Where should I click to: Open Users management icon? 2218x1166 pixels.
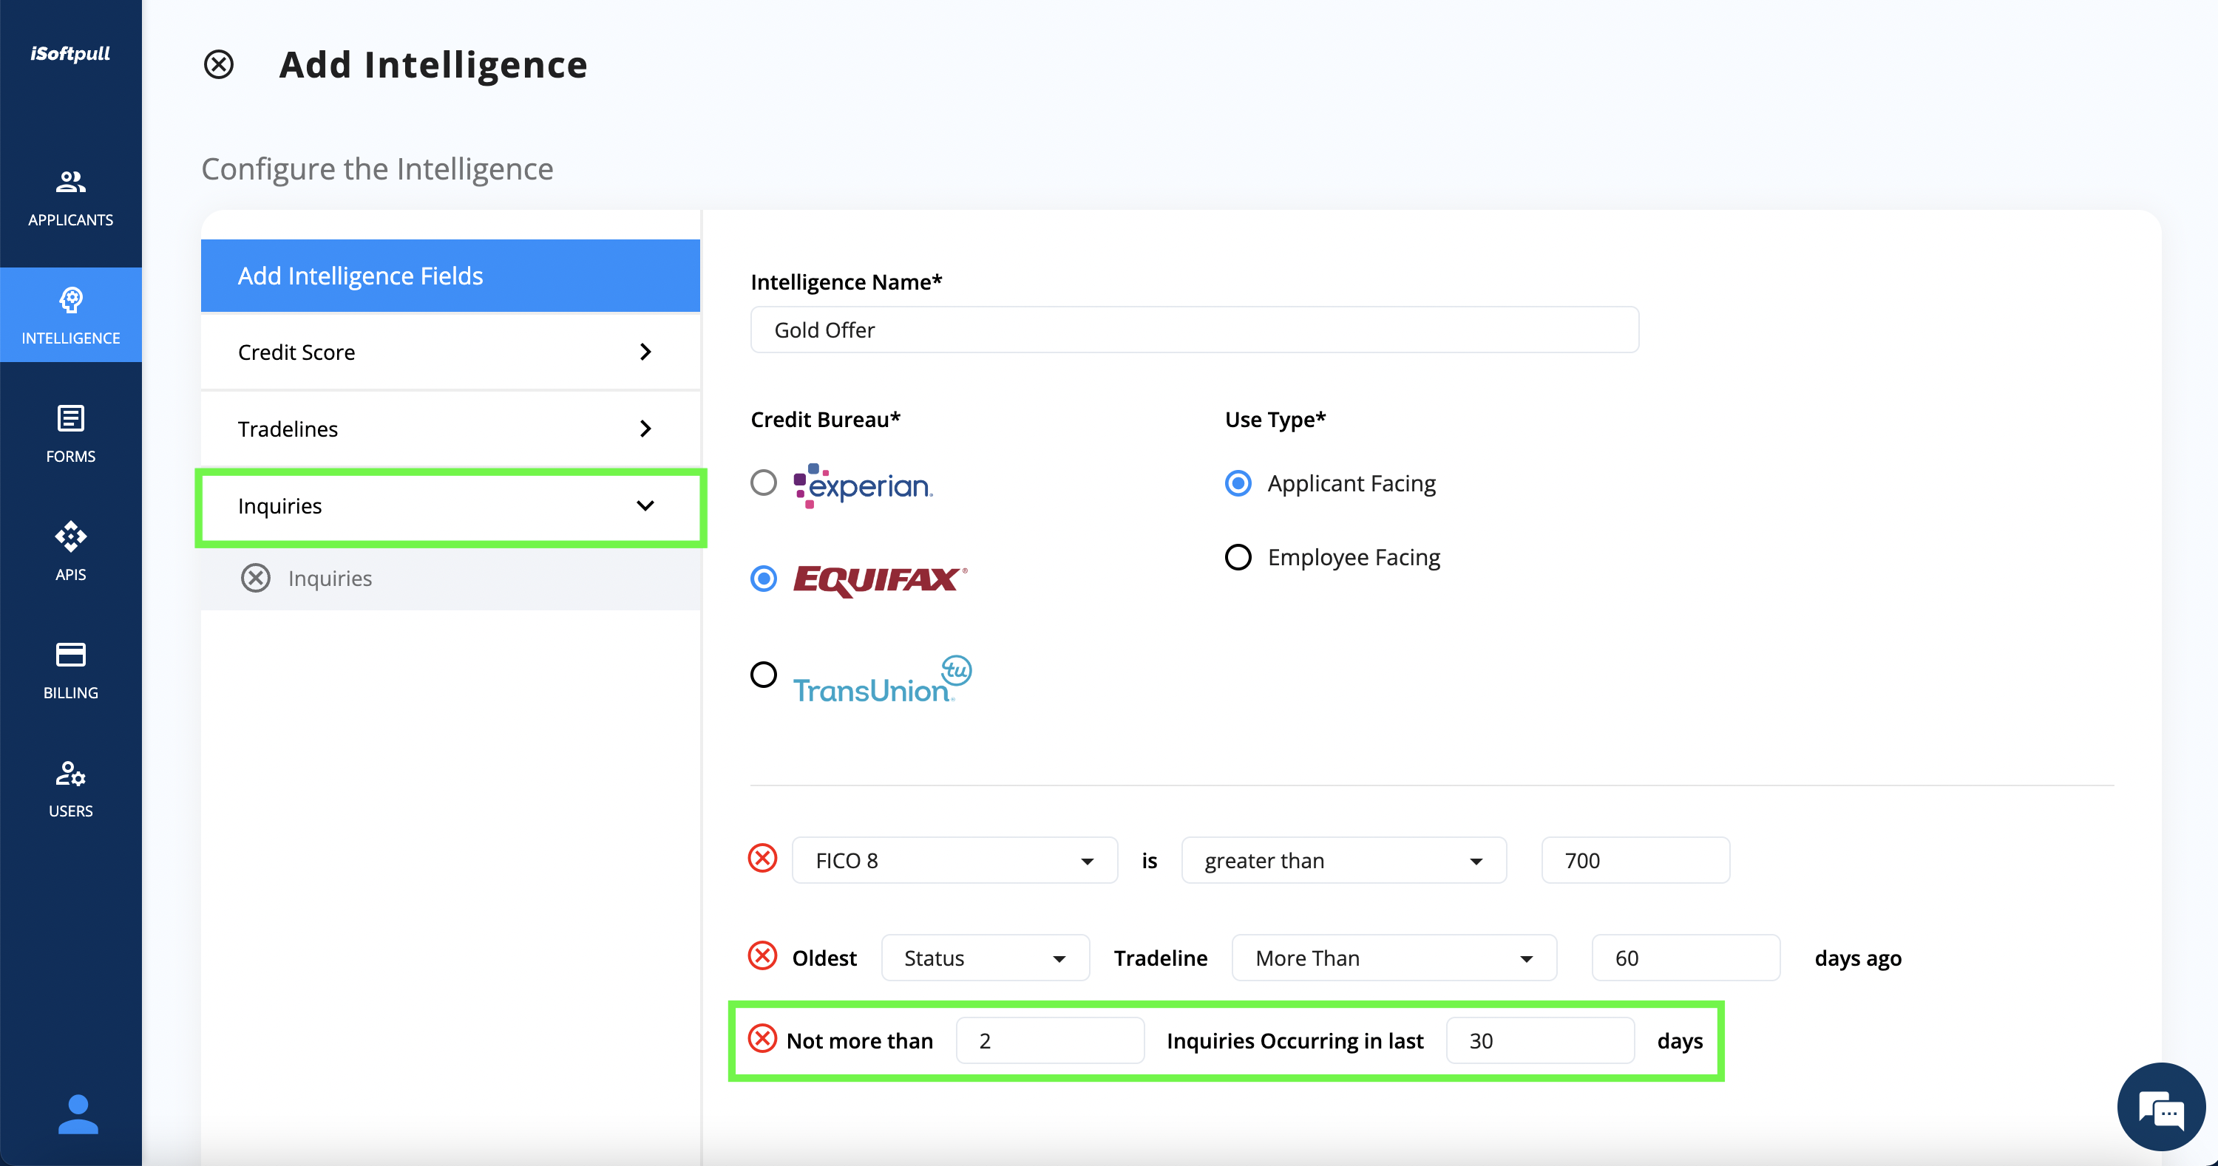pos(70,773)
